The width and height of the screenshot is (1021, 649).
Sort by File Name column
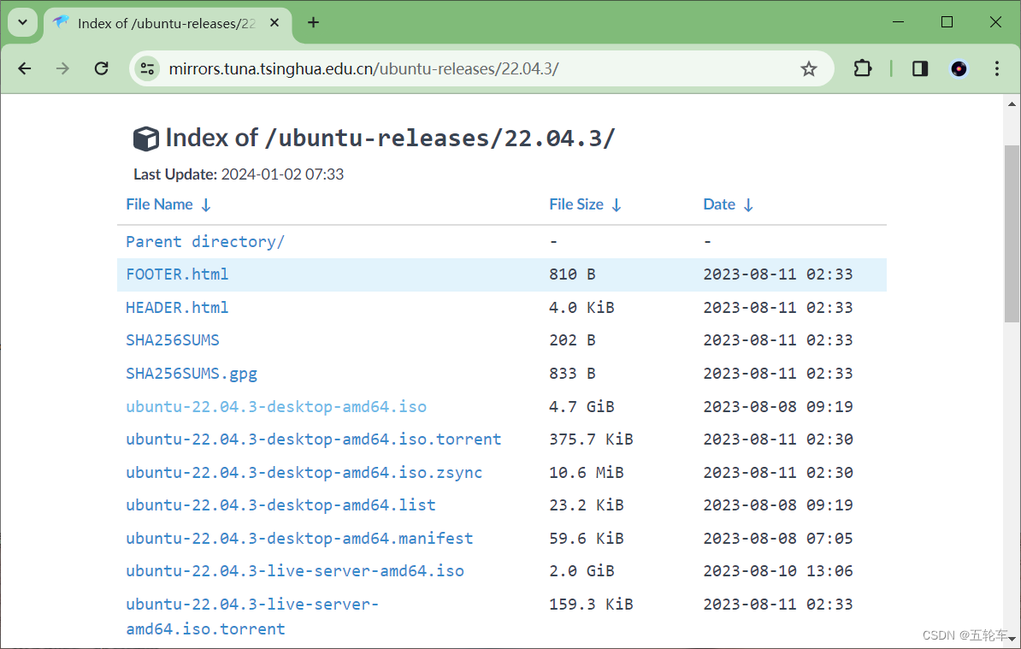tap(160, 204)
